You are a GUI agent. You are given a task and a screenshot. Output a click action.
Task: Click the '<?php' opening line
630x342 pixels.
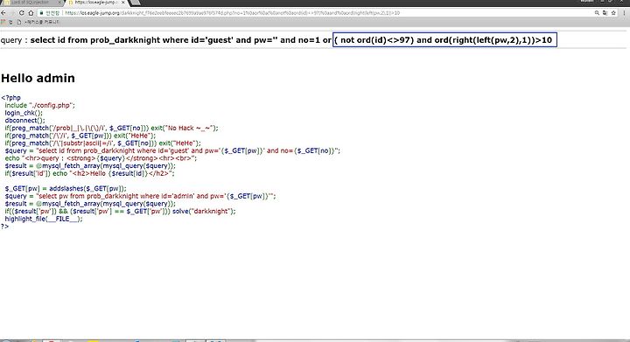pos(10,98)
